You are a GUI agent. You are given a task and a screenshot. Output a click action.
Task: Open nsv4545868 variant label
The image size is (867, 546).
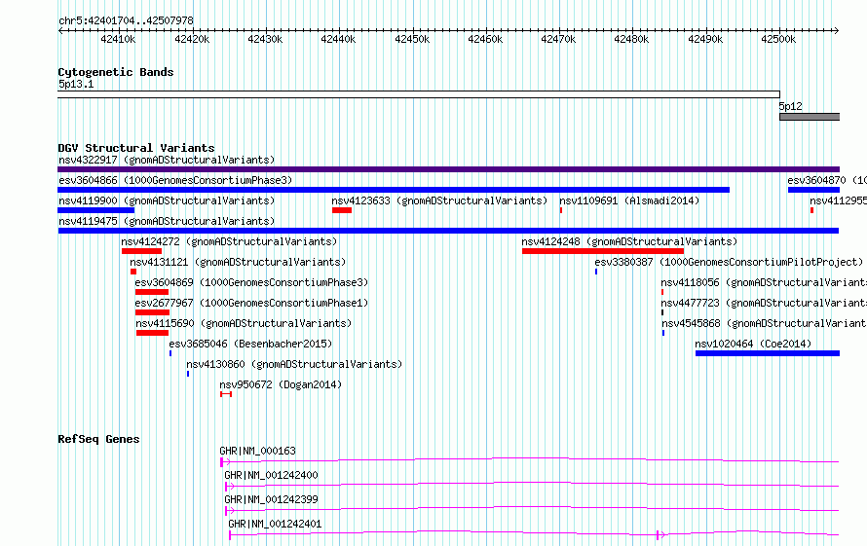point(764,323)
